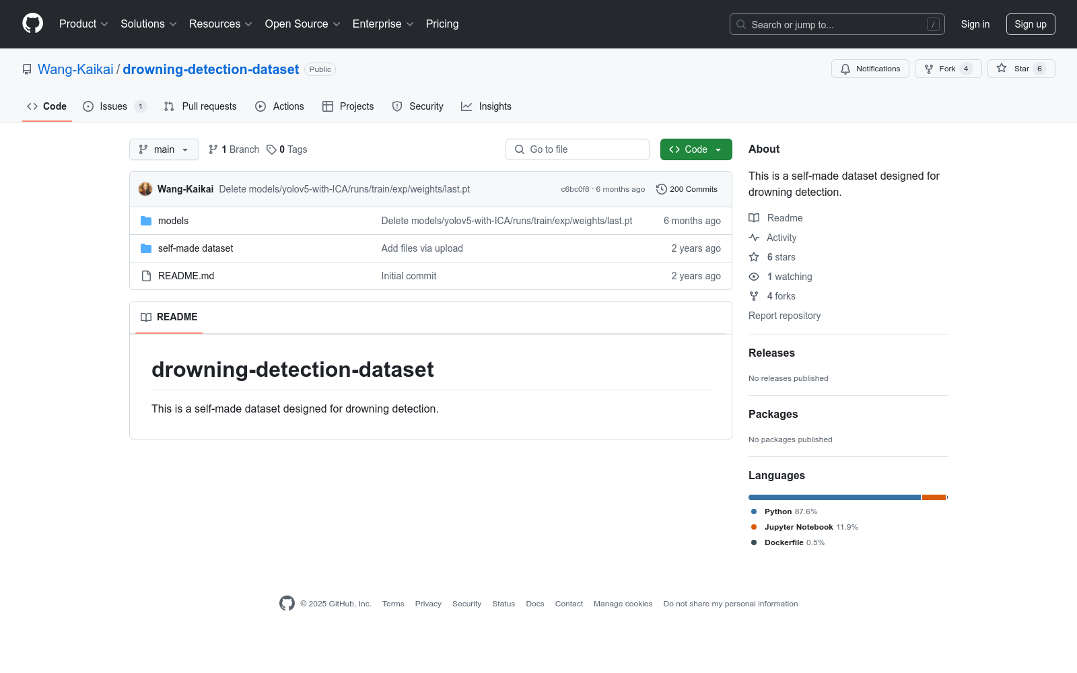Expand the Product menu
This screenshot has width=1077, height=673.
coord(83,24)
